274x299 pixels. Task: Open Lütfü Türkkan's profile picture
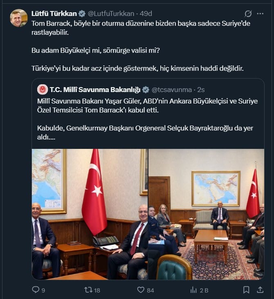19,18
